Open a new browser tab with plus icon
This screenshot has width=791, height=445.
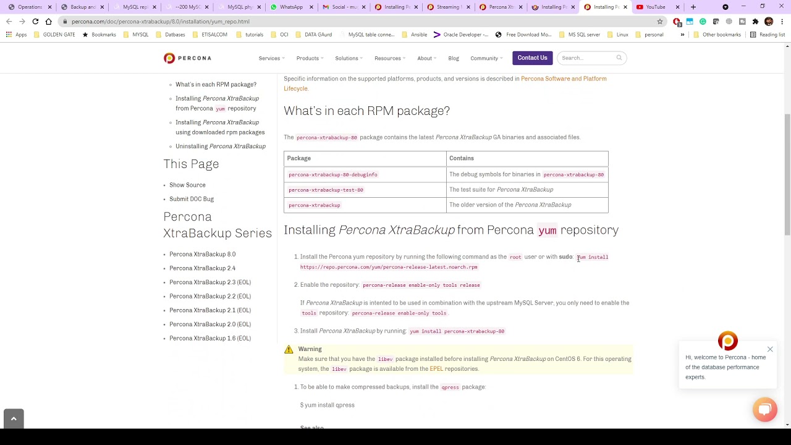(693, 7)
